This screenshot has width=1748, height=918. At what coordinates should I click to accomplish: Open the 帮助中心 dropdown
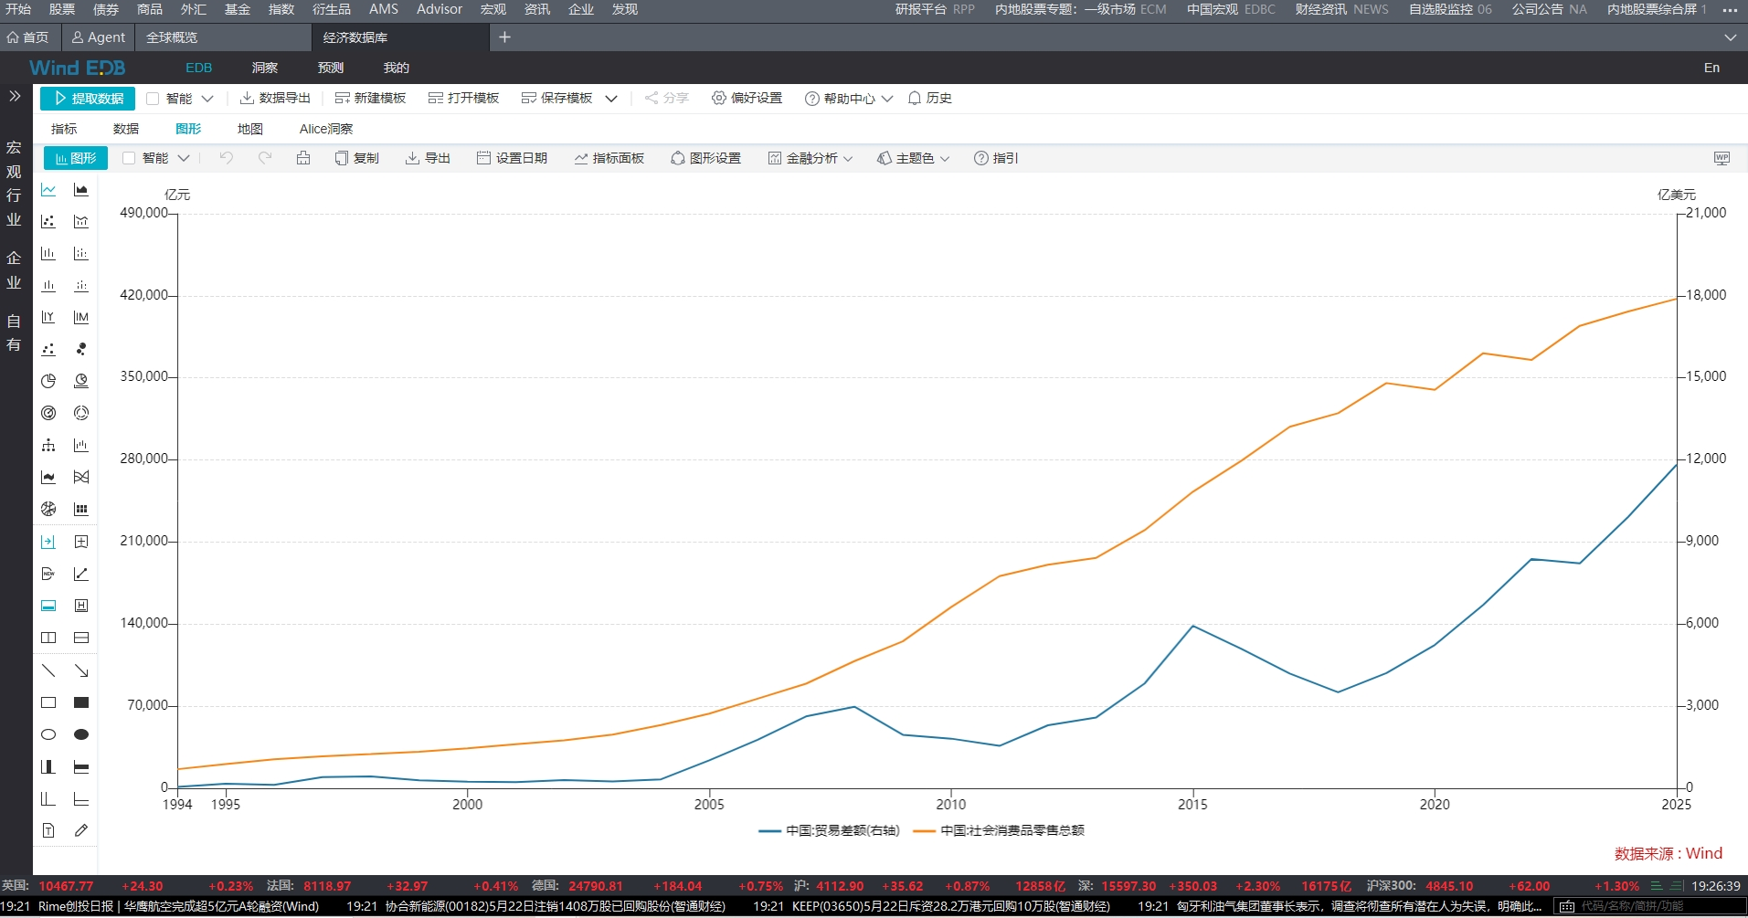point(849,99)
